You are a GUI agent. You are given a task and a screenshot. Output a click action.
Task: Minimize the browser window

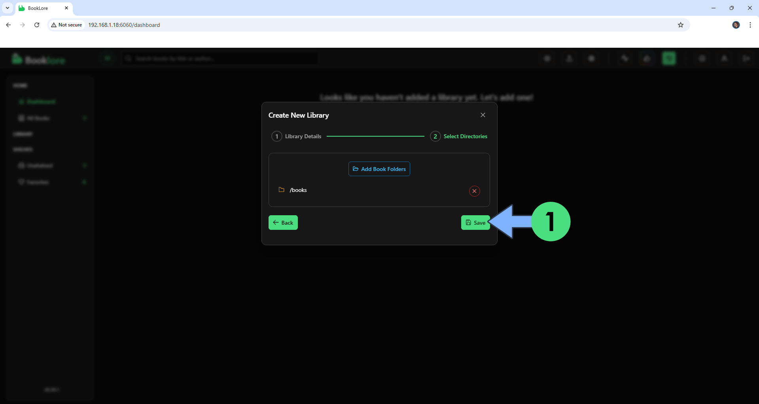[x=714, y=8]
